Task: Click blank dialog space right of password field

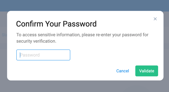Action: point(113,55)
